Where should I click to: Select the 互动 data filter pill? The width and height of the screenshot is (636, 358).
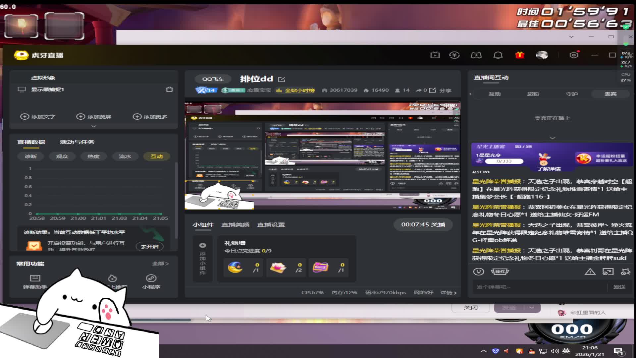(156, 156)
